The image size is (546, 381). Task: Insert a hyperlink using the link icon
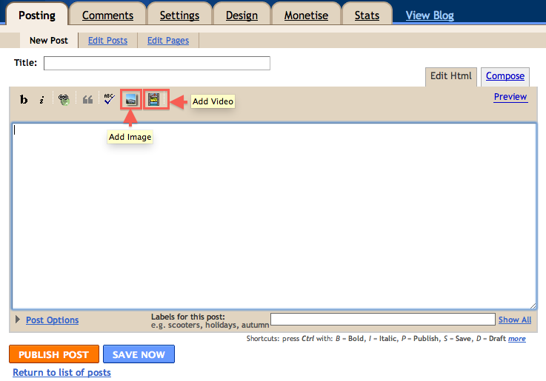[x=64, y=100]
